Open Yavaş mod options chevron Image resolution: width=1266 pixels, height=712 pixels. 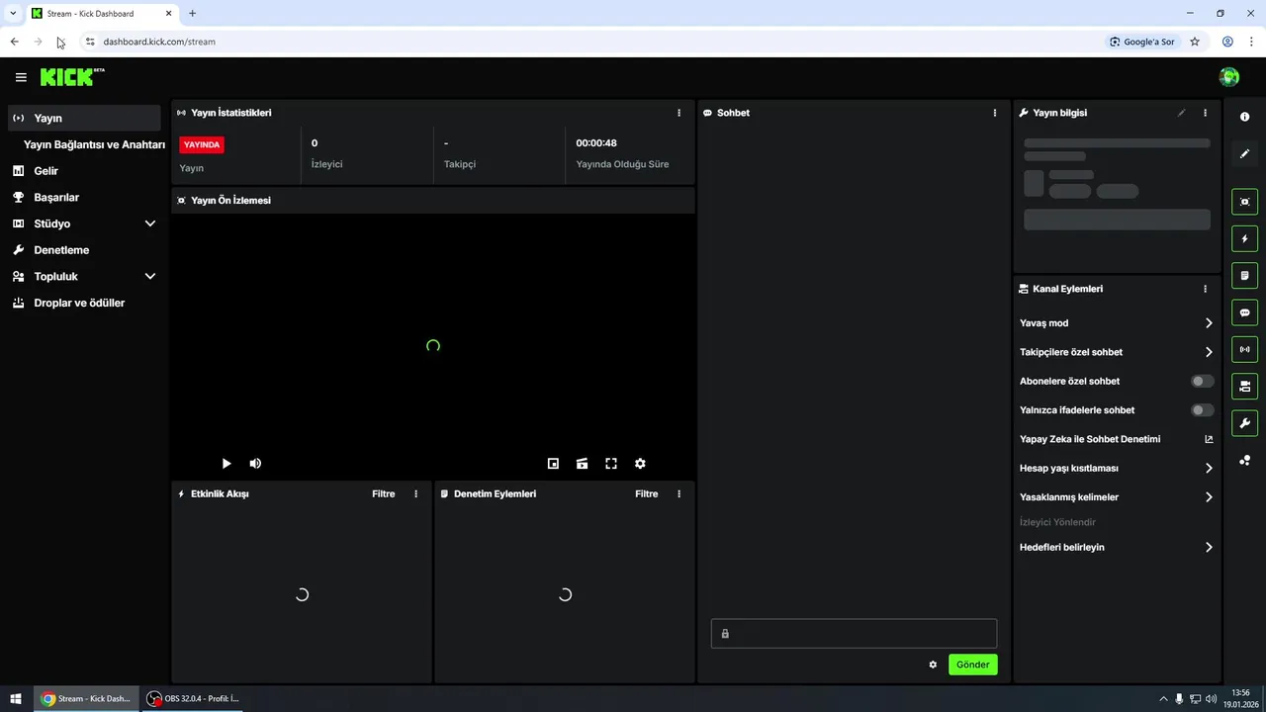(1209, 323)
